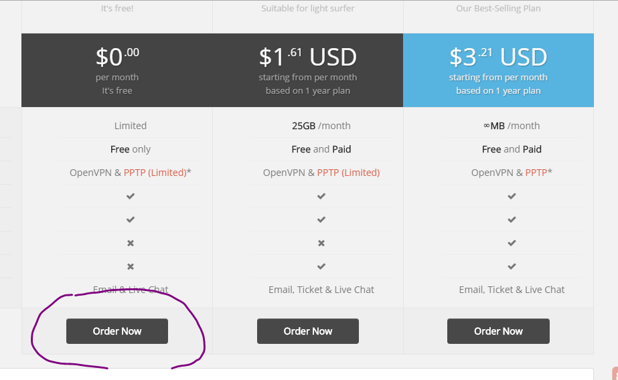Click the upper X mark in free plan column
The image size is (618, 380).
(131, 243)
